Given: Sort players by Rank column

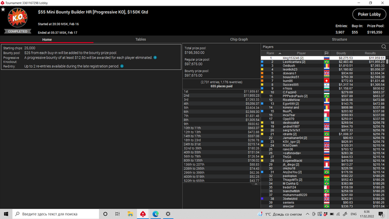Looking at the screenshot, I should point(271,53).
